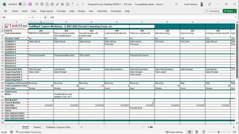This screenshot has height=134, width=239.
Task: Click the TaskMap logo image
Action: click(16, 26)
